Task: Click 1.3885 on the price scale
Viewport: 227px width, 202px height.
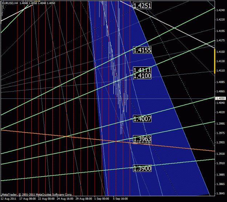Action: point(220,175)
